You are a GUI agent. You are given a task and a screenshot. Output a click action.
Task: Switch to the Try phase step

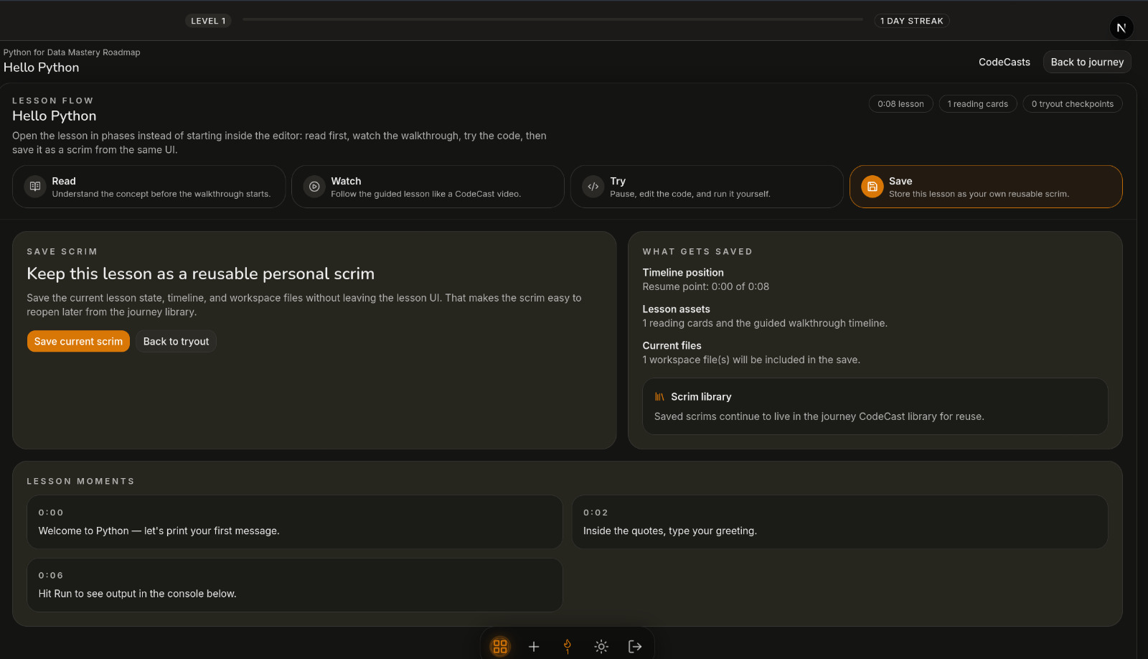coord(707,187)
